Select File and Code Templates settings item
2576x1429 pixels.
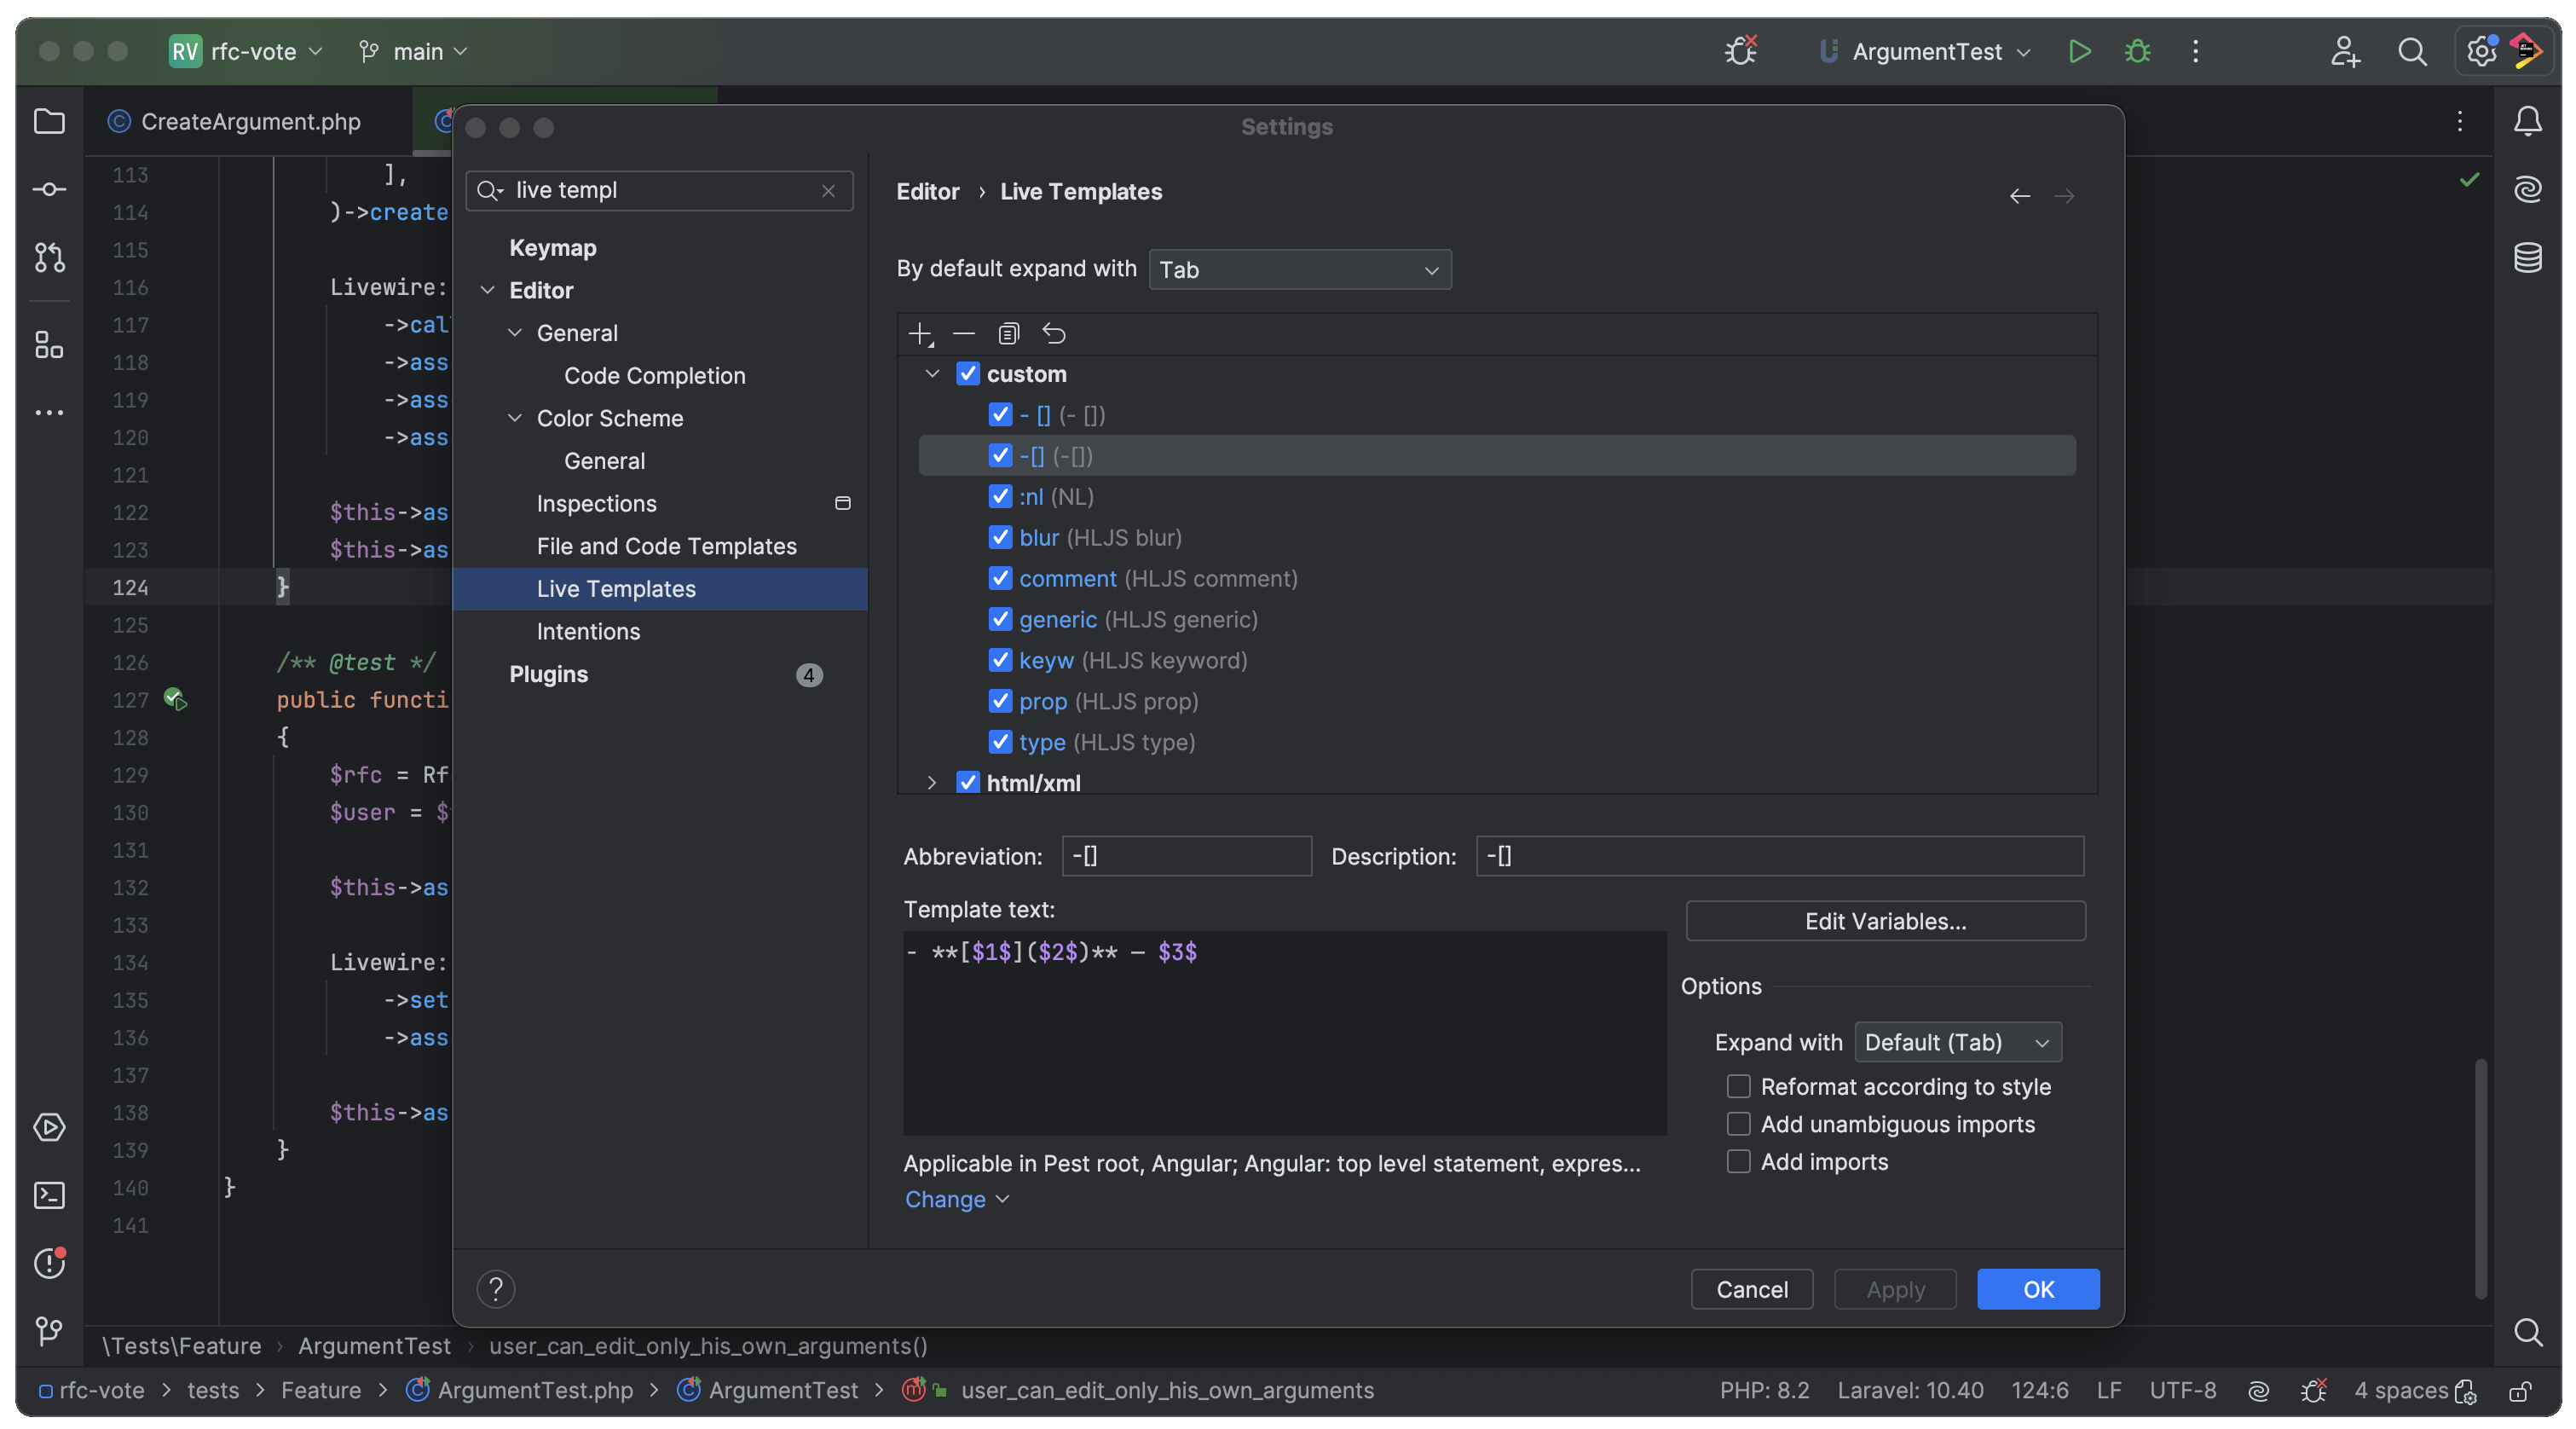coord(666,546)
